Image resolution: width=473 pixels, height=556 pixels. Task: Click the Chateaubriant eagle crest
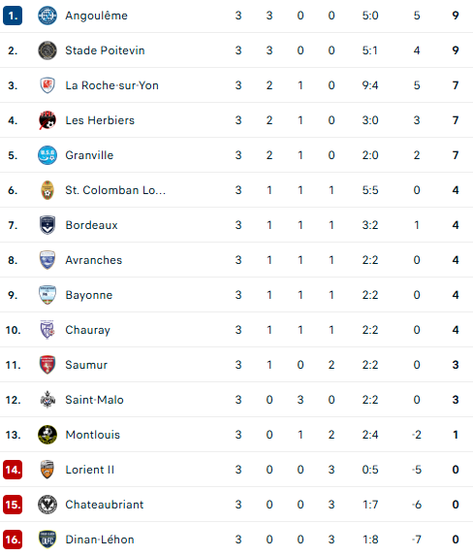(47, 505)
